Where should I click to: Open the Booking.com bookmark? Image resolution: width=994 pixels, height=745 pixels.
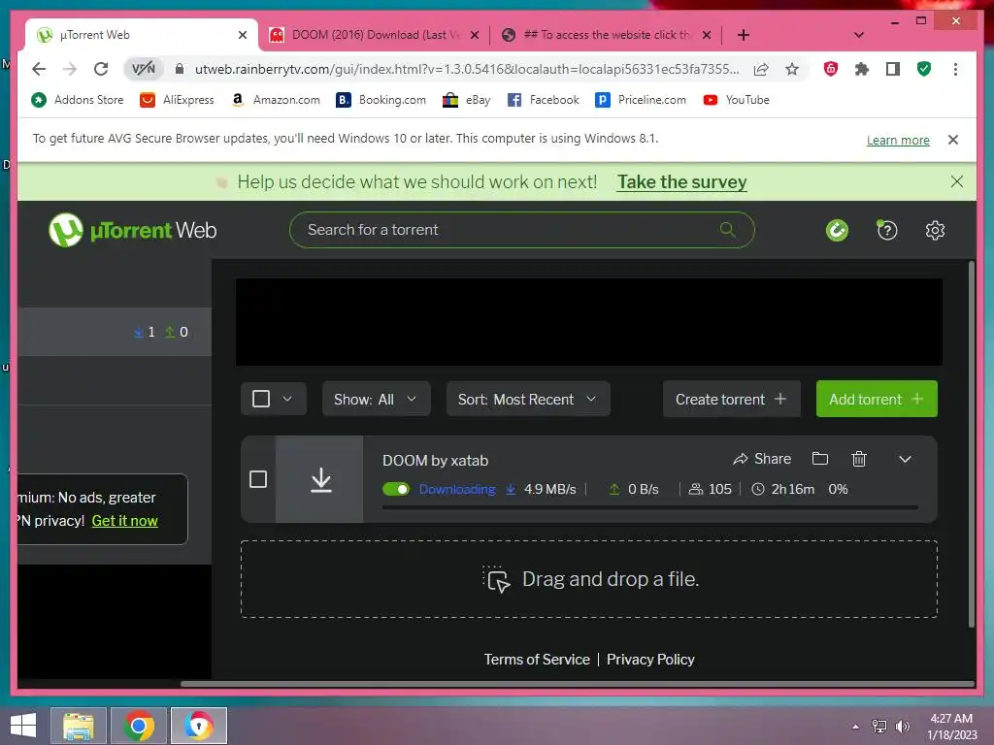[381, 100]
